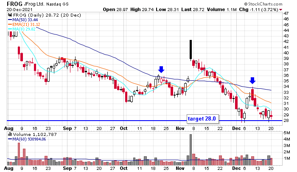
Task: Click the 4M volume axis label
Action: (x=287, y=139)
